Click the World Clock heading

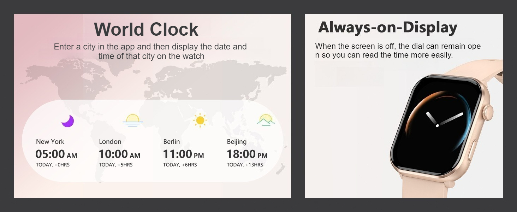click(x=146, y=29)
